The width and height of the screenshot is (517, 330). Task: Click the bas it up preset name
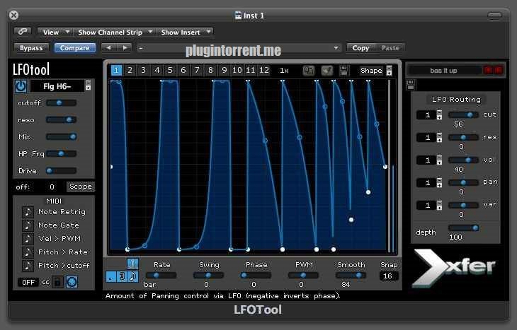(443, 71)
